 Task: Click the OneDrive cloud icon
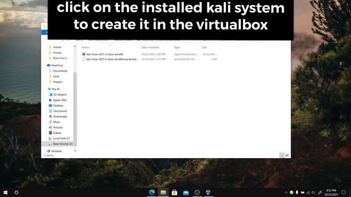(49, 65)
